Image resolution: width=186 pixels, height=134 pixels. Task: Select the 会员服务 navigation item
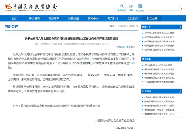point(132,18)
